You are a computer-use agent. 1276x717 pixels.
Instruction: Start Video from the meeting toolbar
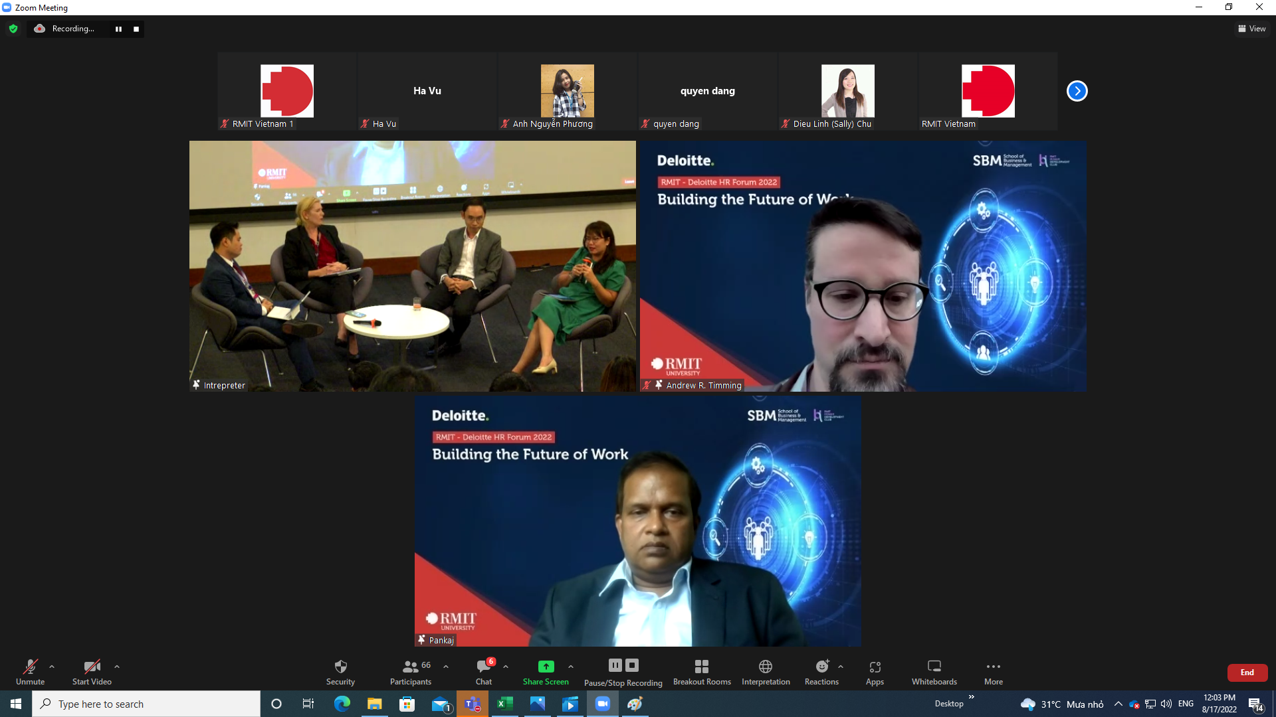[x=92, y=672]
